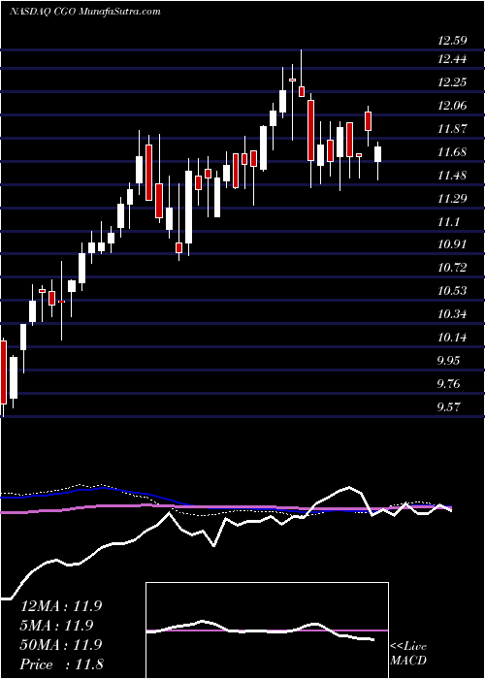The height and width of the screenshot is (679, 485).
Task: Click the 11.1 price label
Action: click(448, 222)
